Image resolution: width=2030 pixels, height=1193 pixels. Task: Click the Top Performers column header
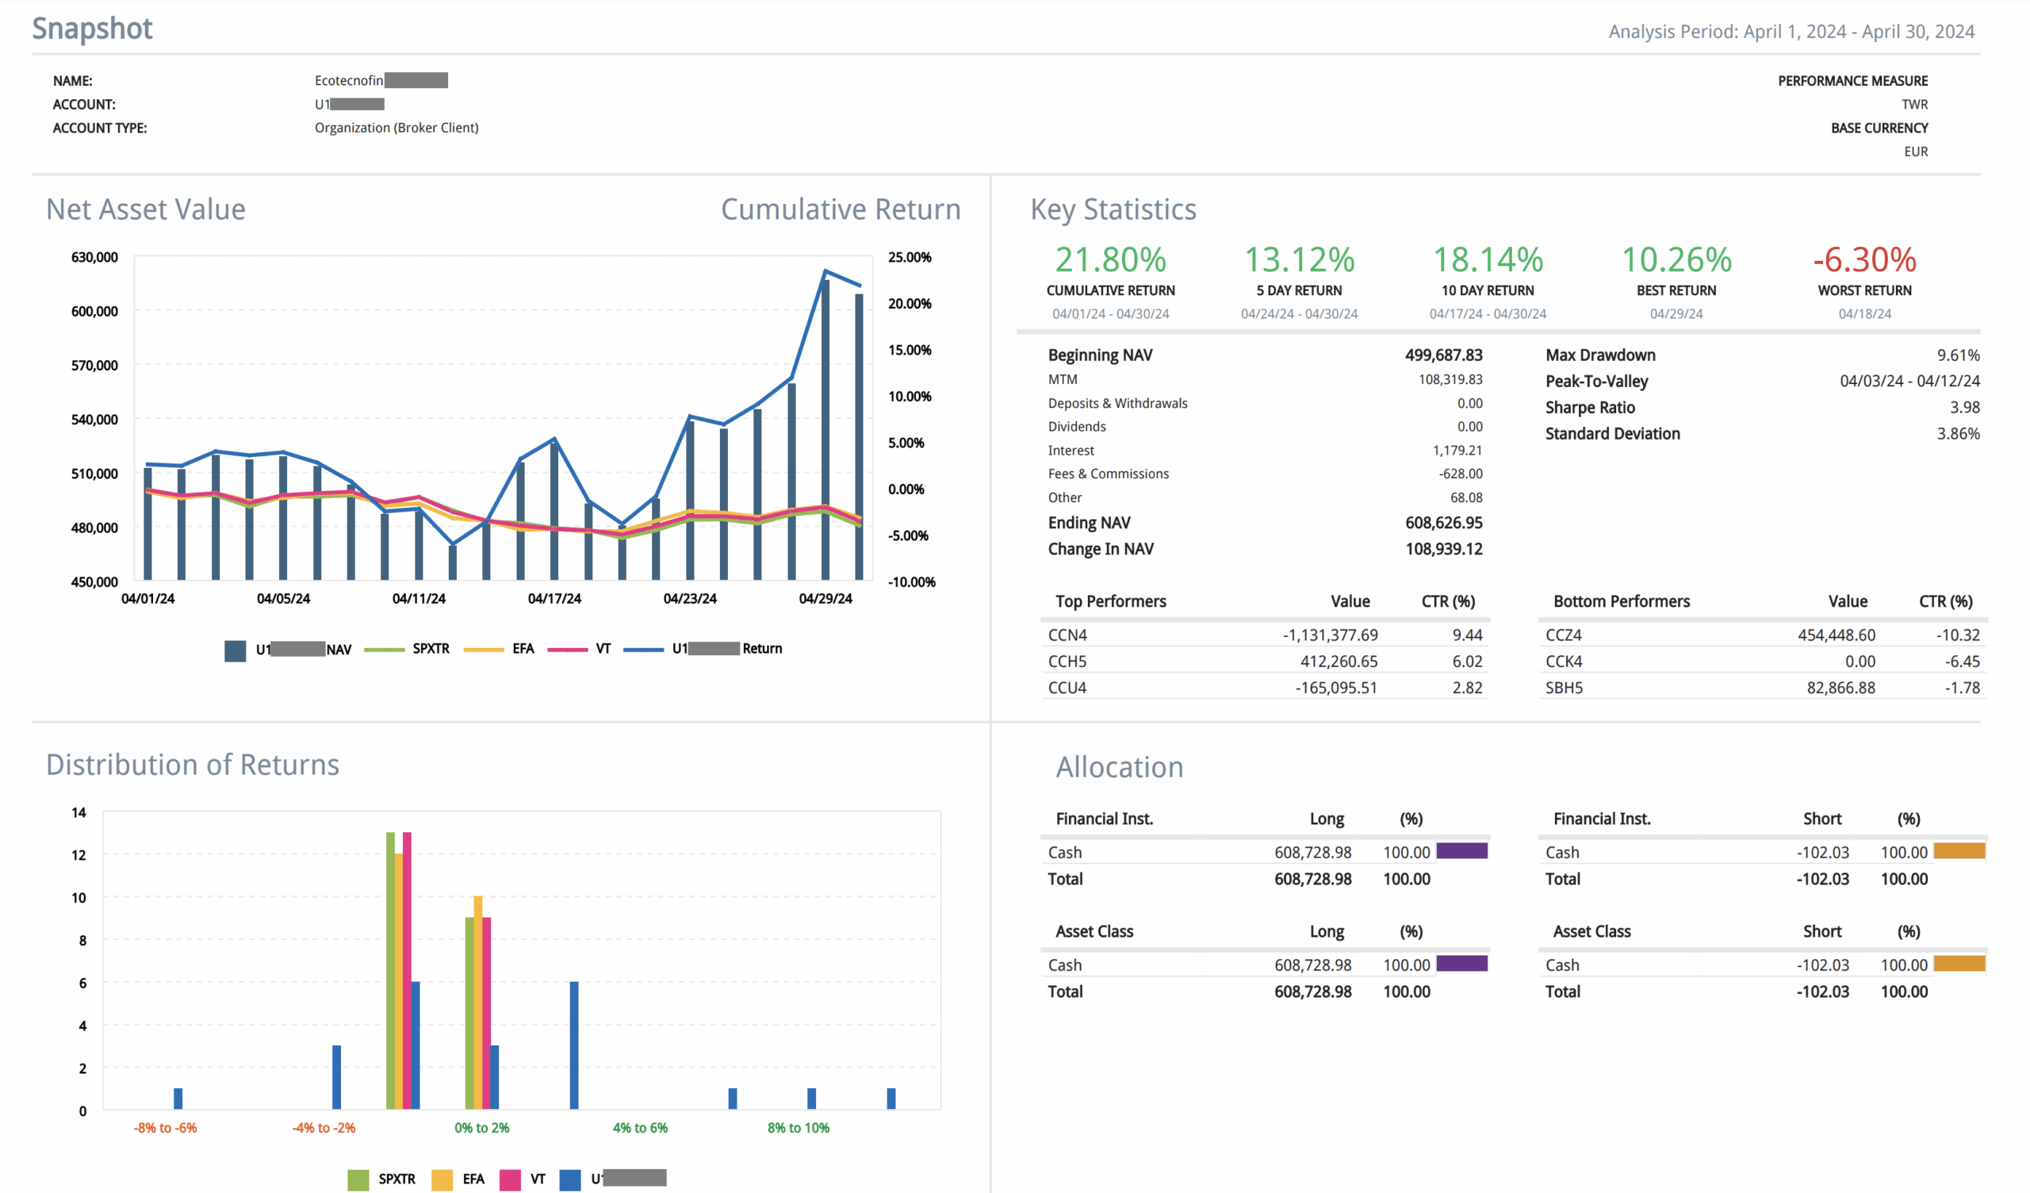[1110, 601]
